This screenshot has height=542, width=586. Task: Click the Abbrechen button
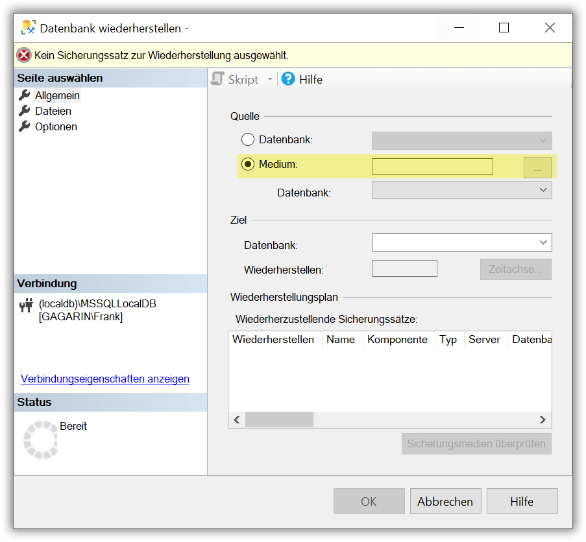coord(445,501)
